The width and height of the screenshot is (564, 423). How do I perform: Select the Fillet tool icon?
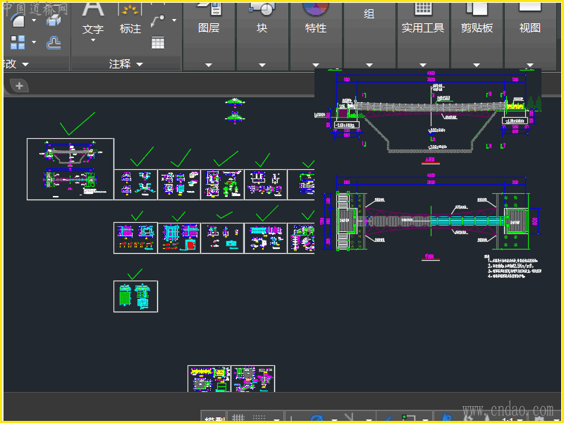pos(17,20)
